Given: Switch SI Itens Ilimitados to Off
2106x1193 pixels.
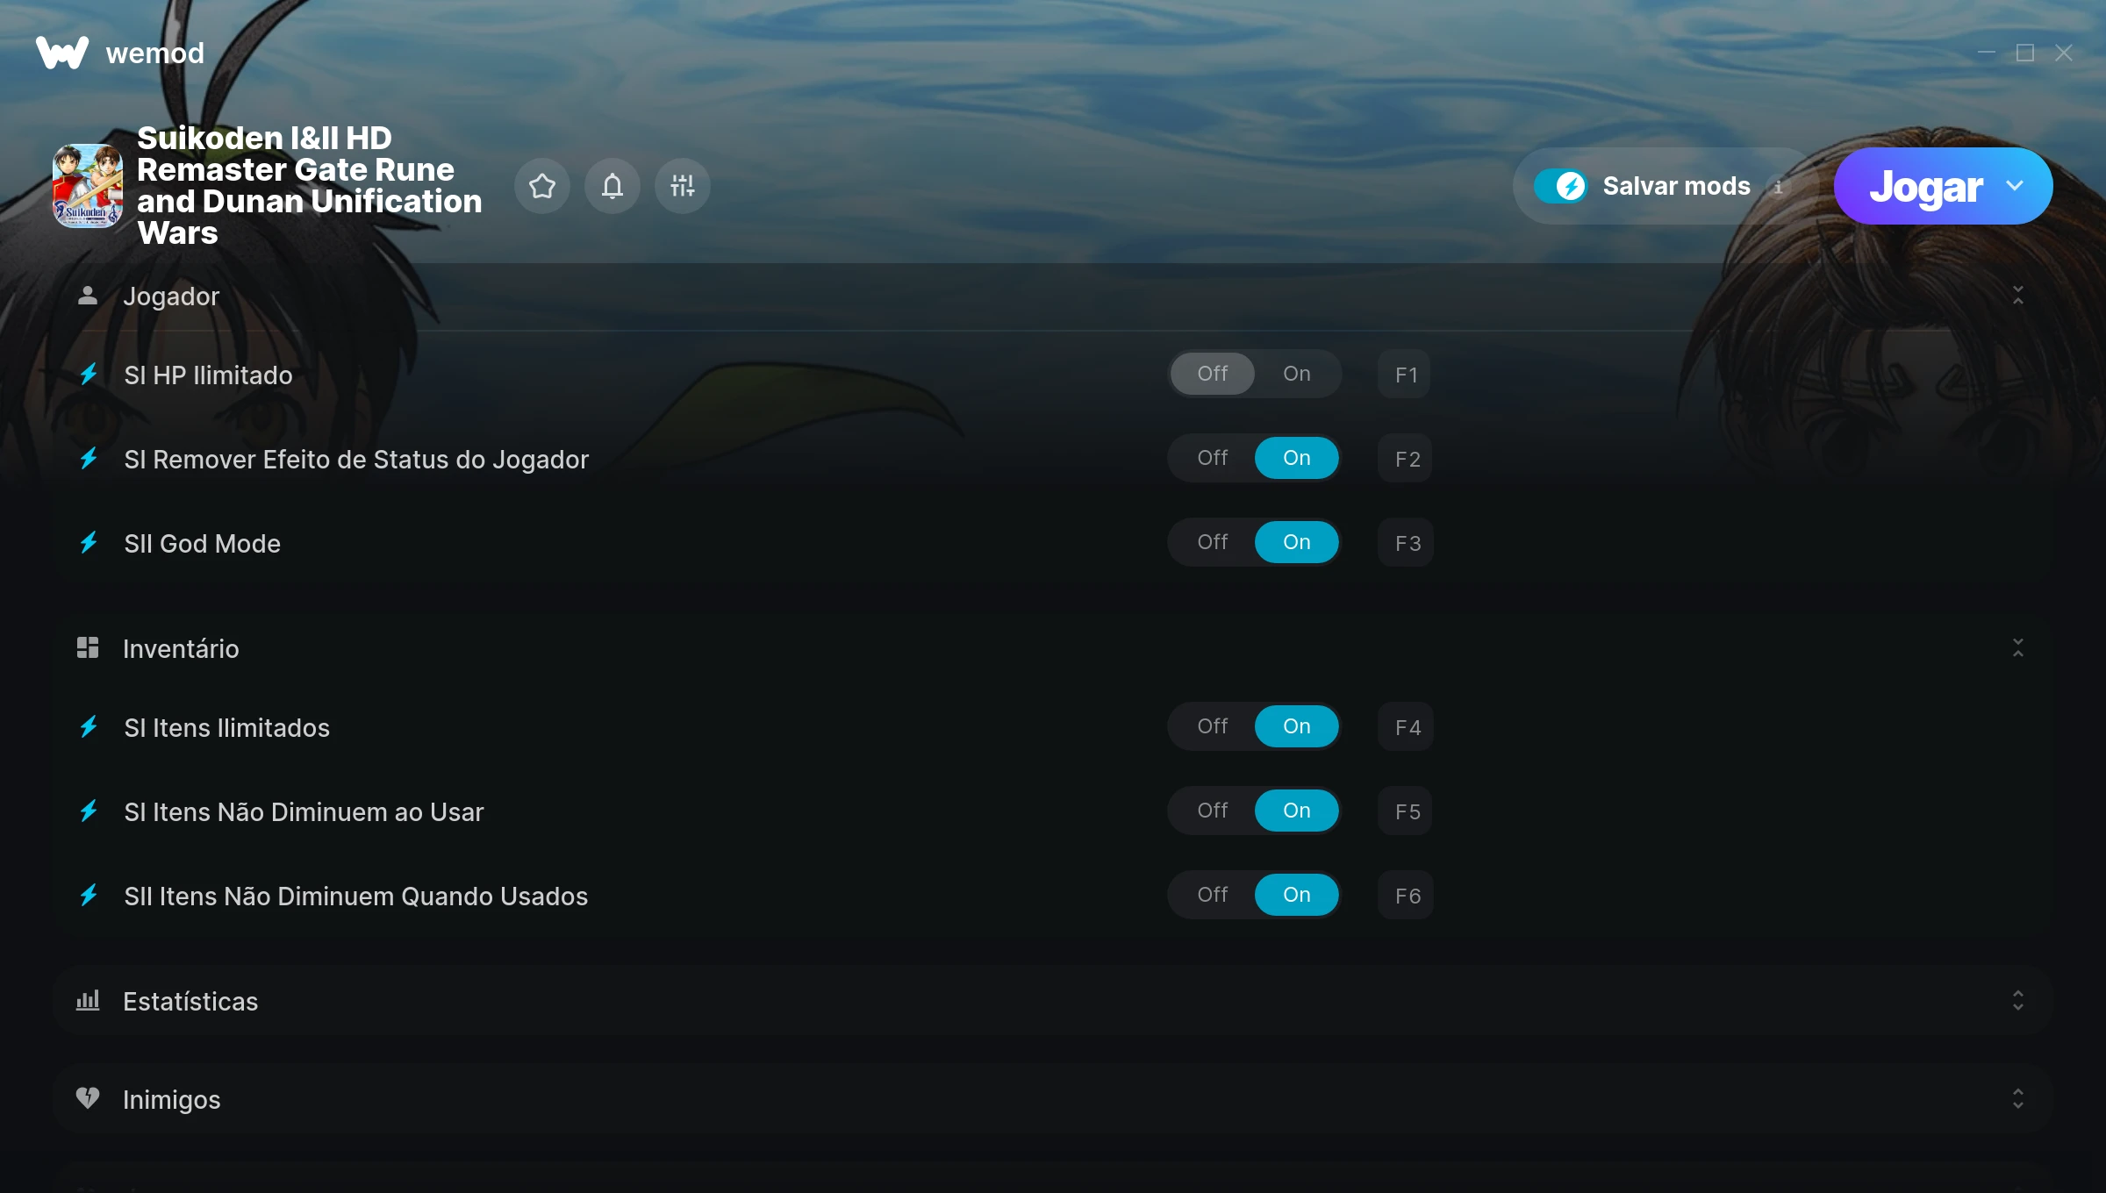Looking at the screenshot, I should [x=1212, y=726].
